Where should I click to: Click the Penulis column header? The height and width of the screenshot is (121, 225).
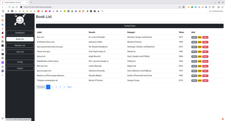(92, 32)
